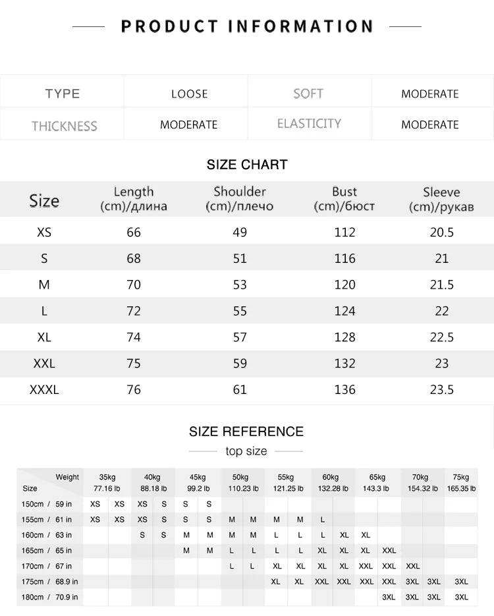The height and width of the screenshot is (616, 494).
Task: Select the 180cm / 70.9 in height row
Action: [x=247, y=597]
